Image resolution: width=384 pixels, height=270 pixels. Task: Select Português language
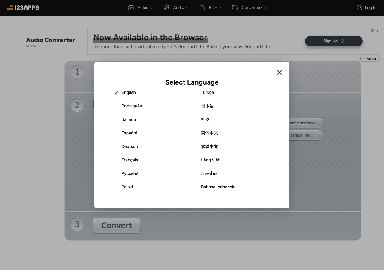(132, 106)
